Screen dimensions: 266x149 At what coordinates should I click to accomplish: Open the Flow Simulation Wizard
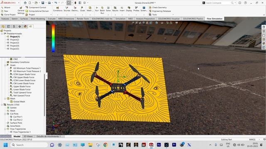(6, 7)
